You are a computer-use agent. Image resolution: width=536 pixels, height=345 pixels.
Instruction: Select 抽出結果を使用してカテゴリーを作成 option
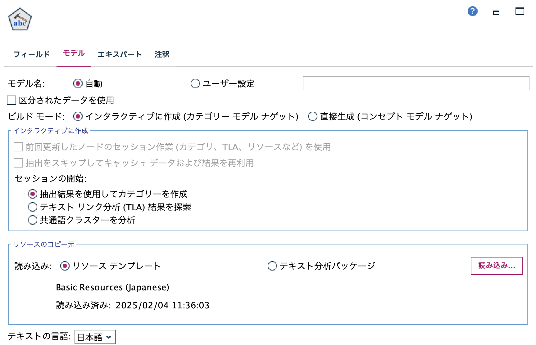coord(32,194)
